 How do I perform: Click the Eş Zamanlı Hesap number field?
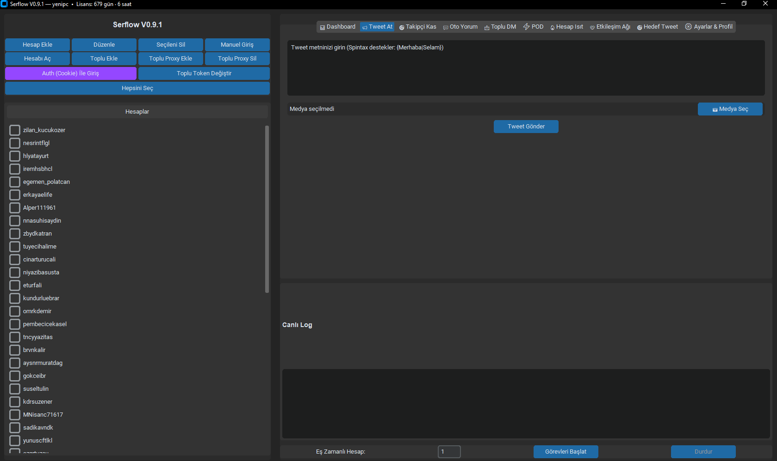click(449, 452)
